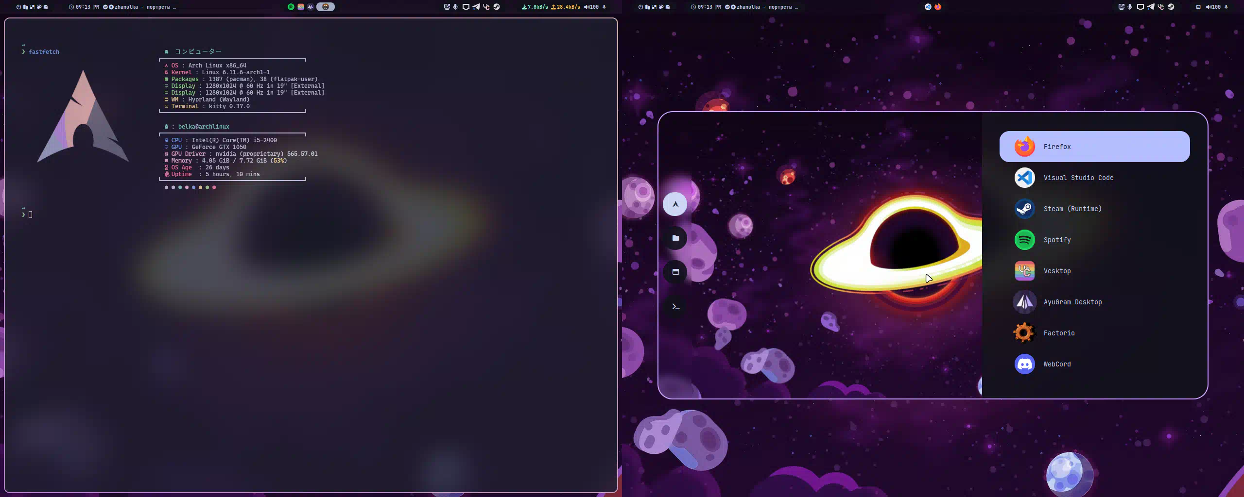Click the 09:13 PM clock on left monitor bar
The width and height of the screenshot is (1244, 497).
[x=84, y=7]
